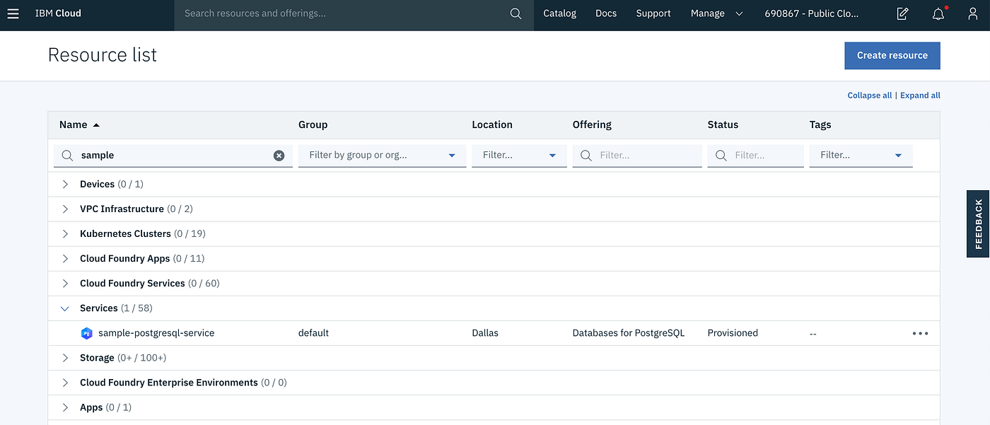Open the hamburger navigation menu
The height and width of the screenshot is (425, 990).
point(13,13)
